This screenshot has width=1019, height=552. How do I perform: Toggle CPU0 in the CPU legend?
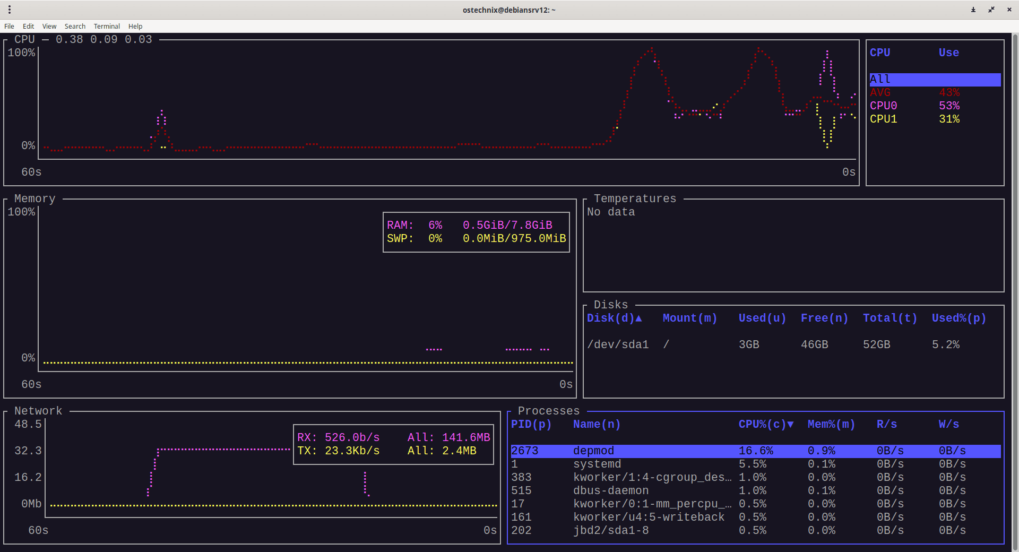click(x=883, y=106)
